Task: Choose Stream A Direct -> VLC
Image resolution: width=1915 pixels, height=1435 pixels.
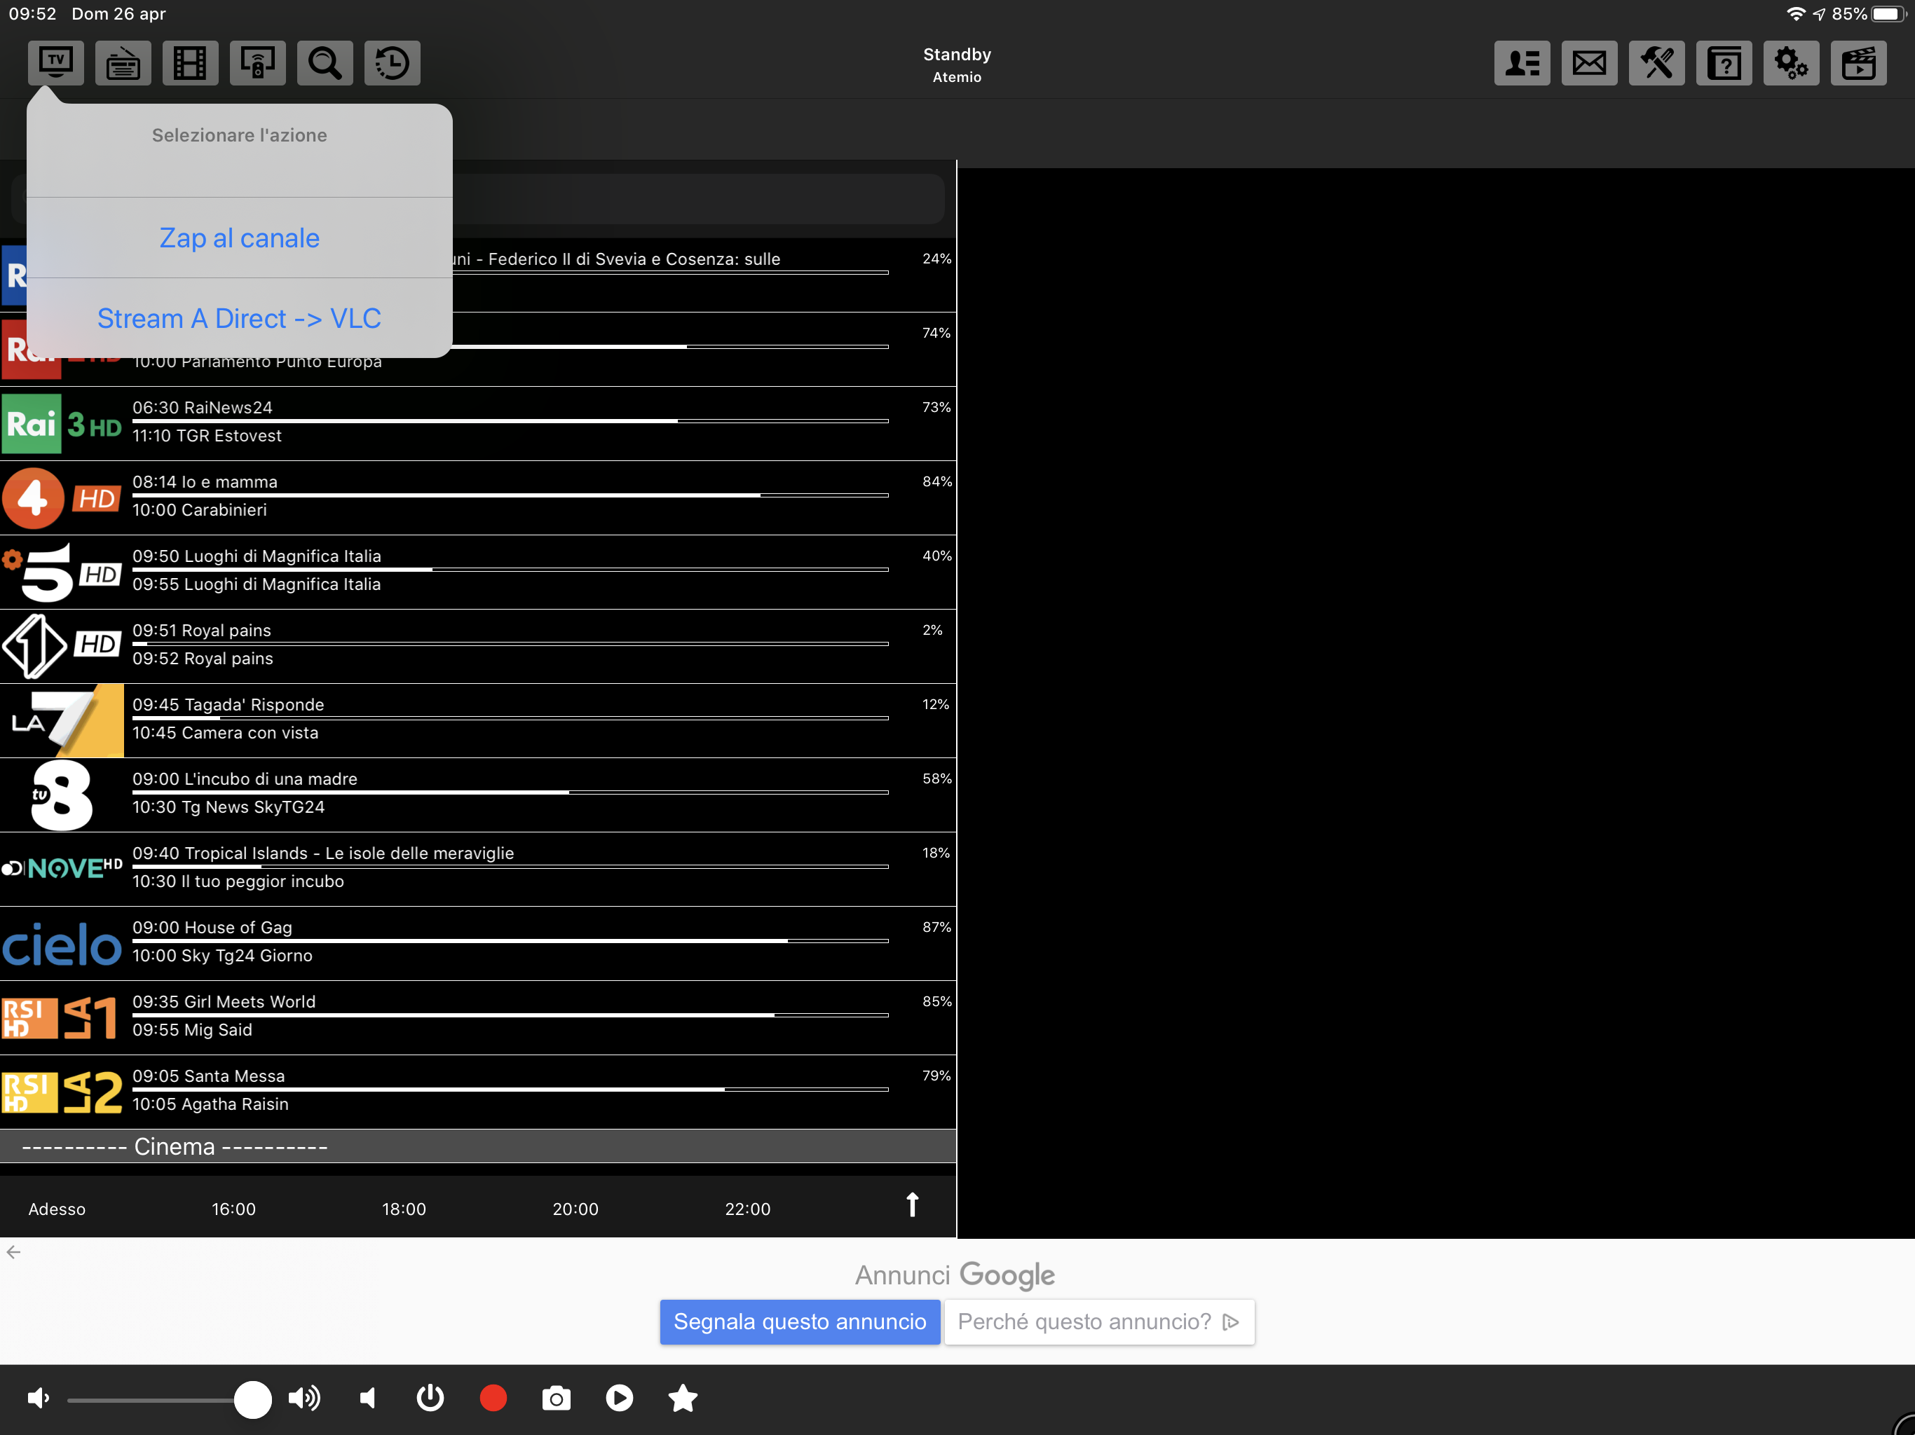Action: click(240, 319)
